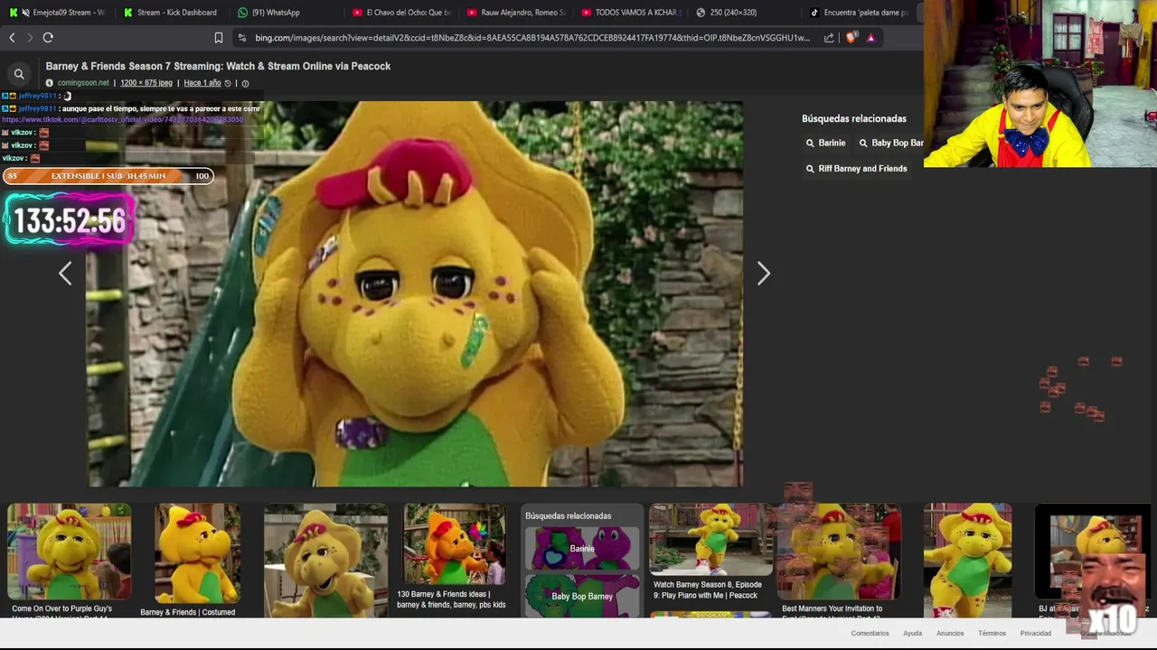Open '130 Barney & Friends ideas' thumbnail
1157x650 pixels.
tap(455, 544)
